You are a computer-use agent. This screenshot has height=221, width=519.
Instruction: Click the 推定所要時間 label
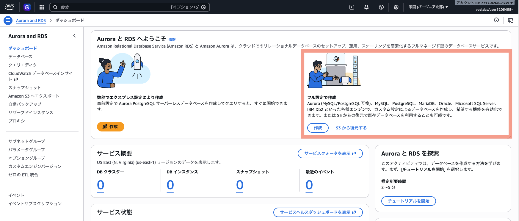pyautogui.click(x=394, y=181)
